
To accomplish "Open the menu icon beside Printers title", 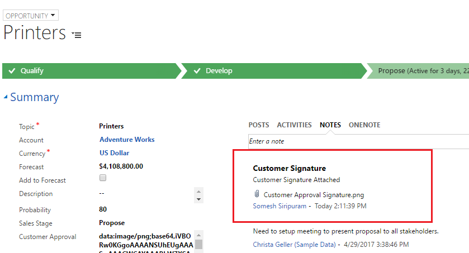I will [x=77, y=35].
